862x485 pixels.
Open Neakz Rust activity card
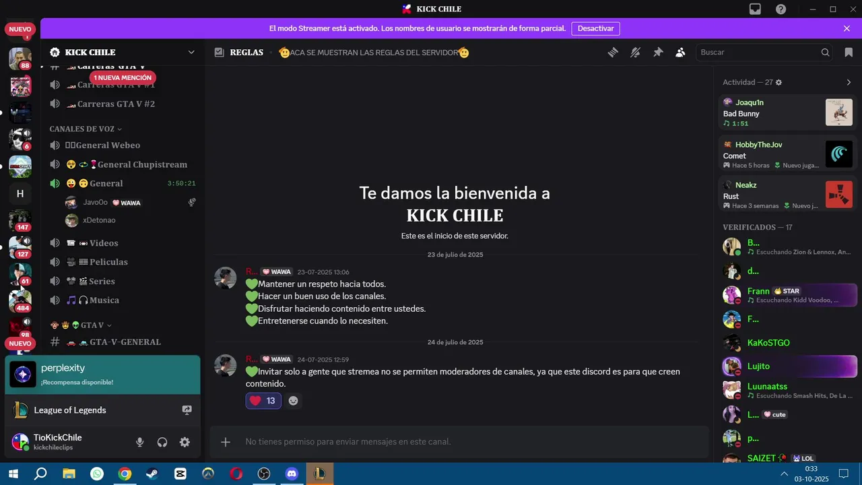coord(788,195)
